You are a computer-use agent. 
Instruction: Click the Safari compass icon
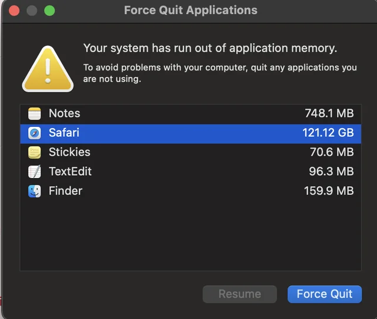pos(35,133)
